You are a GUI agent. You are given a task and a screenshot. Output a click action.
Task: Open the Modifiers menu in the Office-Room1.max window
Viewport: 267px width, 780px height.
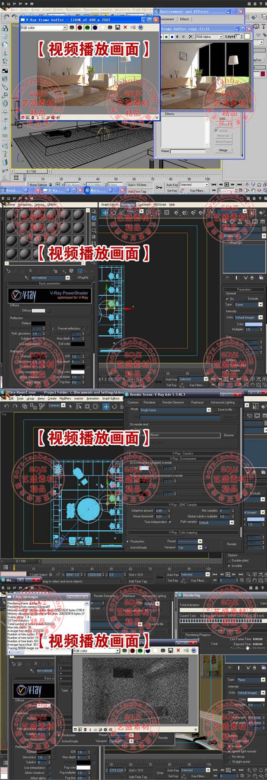pyautogui.click(x=65, y=398)
